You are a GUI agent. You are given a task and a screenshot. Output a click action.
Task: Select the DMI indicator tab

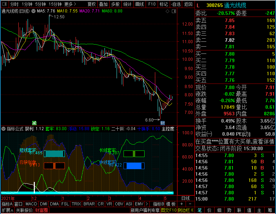pyautogui.click(x=43, y=204)
